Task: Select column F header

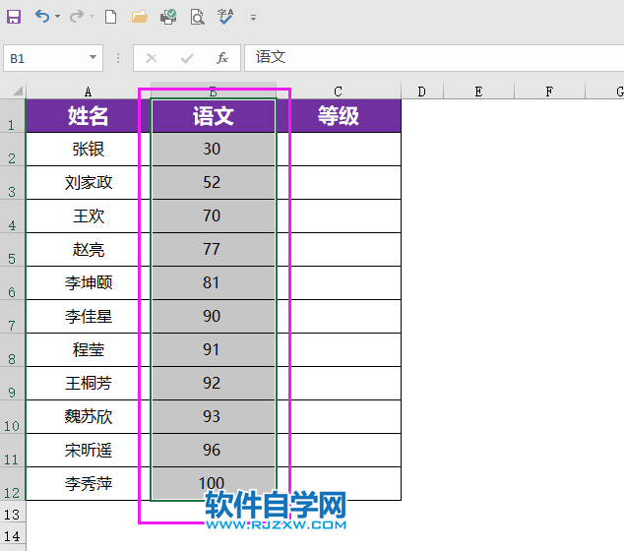Action: pyautogui.click(x=549, y=92)
